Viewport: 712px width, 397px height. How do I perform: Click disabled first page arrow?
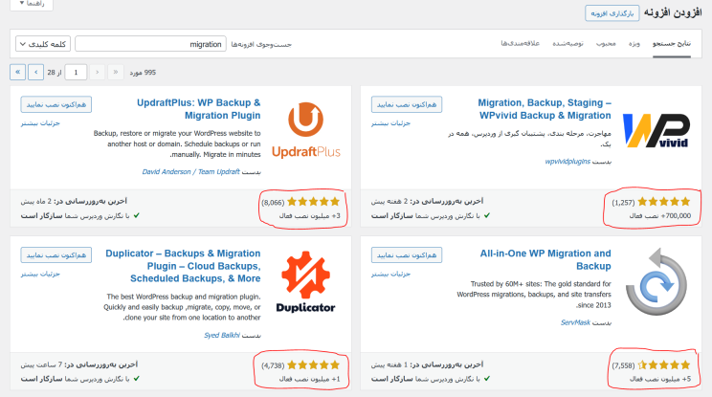(116, 72)
